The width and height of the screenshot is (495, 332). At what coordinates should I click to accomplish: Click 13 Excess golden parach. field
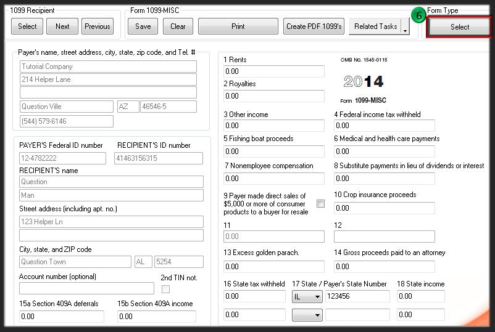pos(273,267)
